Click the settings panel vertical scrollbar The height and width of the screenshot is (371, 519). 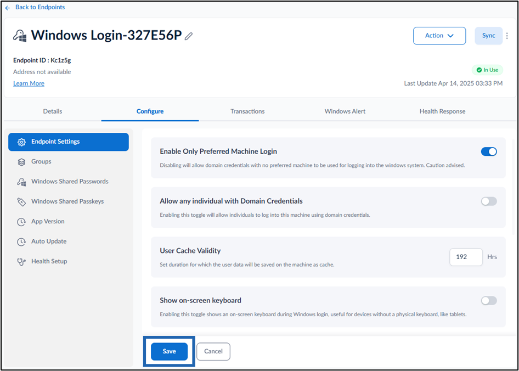[x=514, y=187]
